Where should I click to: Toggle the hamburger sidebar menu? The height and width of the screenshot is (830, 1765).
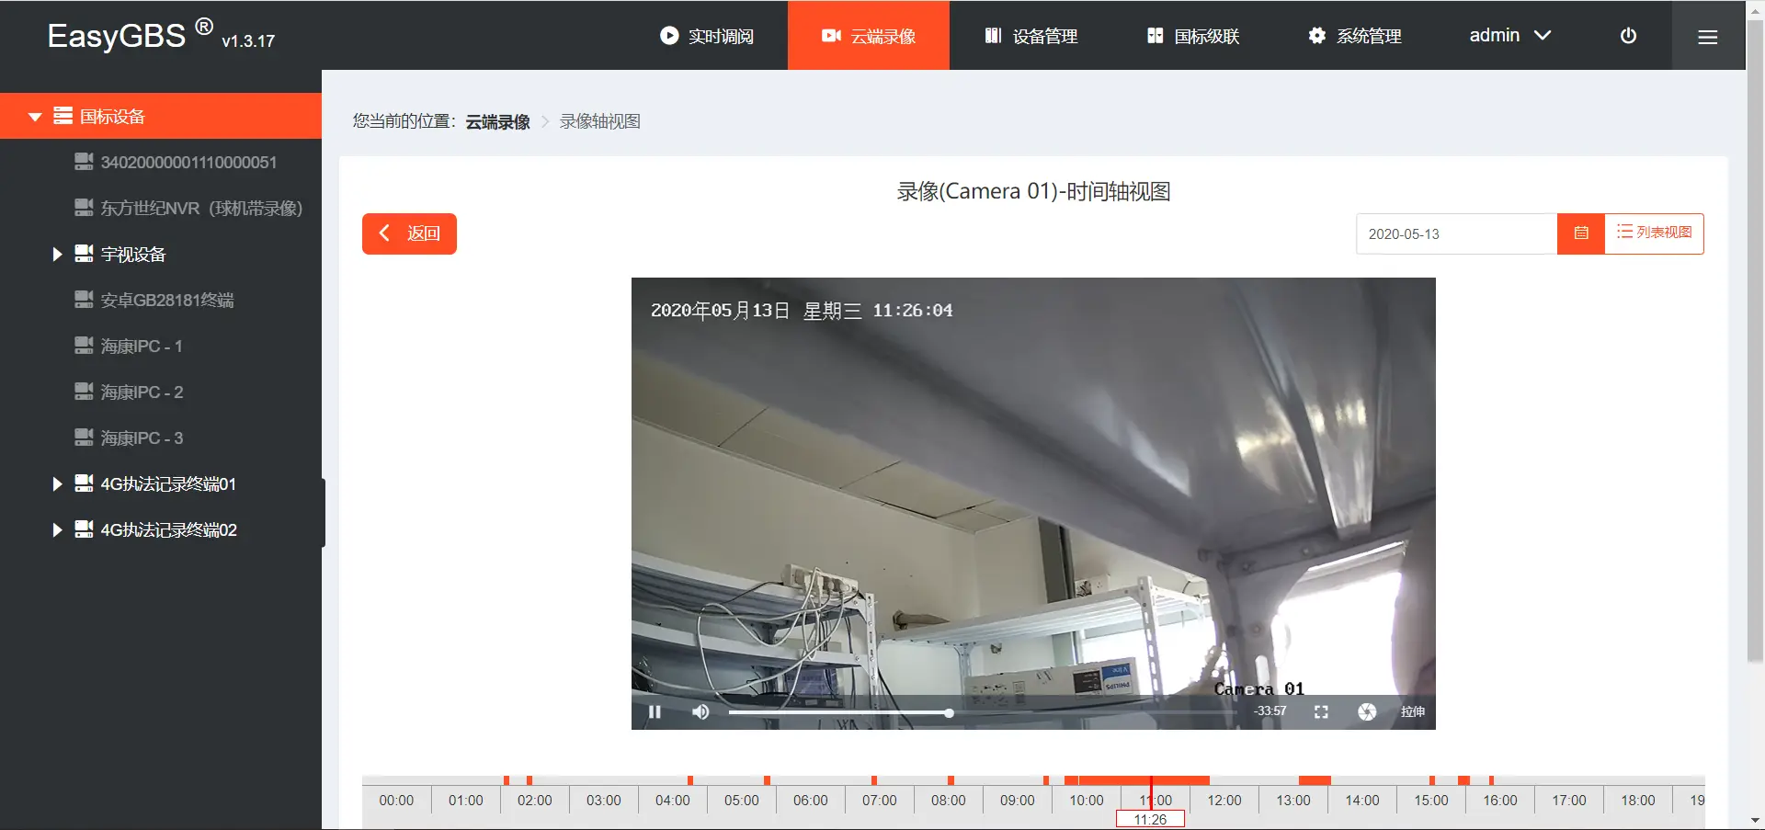point(1707,36)
